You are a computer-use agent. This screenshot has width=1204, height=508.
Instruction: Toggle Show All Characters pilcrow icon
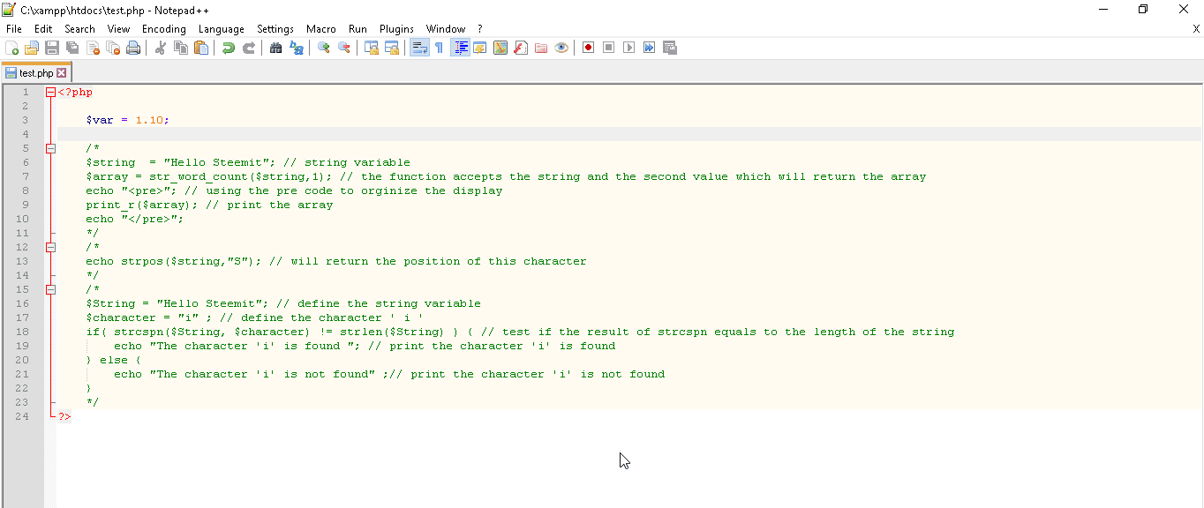coord(440,48)
